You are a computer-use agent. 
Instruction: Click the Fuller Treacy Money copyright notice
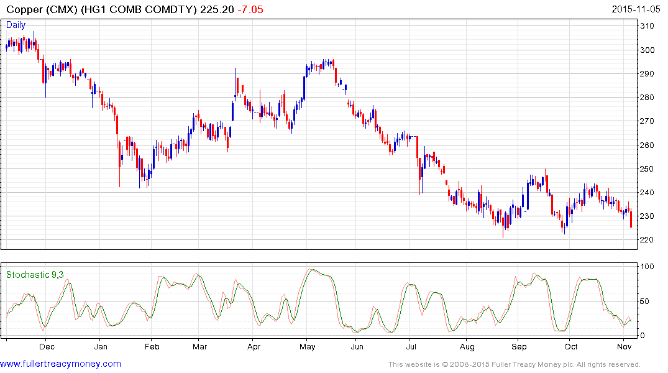tap(514, 364)
